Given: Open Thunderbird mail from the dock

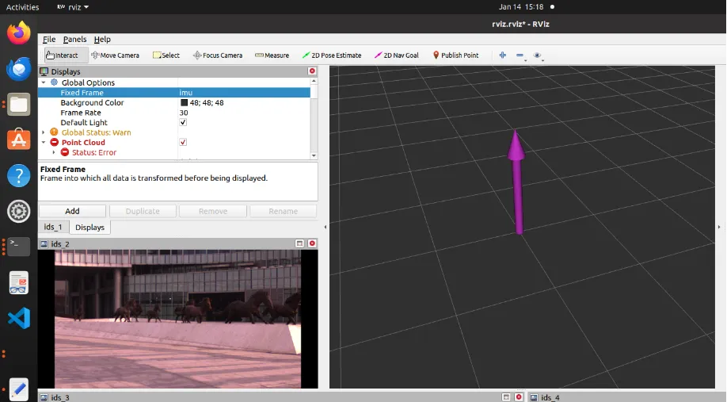Looking at the screenshot, I should (18, 69).
